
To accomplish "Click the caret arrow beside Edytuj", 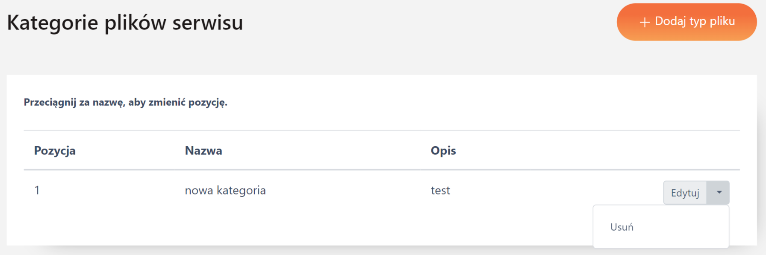I will point(719,192).
